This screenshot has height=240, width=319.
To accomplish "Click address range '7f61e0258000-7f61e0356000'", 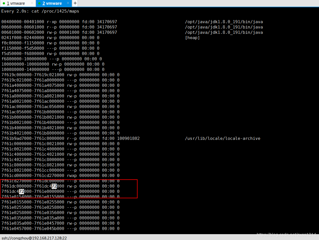I will click(33, 213).
